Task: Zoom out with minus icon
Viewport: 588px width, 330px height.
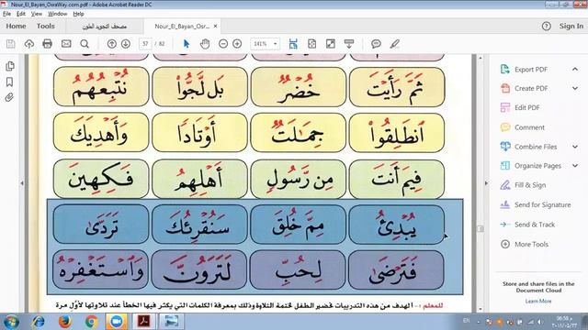Action: pos(223,44)
